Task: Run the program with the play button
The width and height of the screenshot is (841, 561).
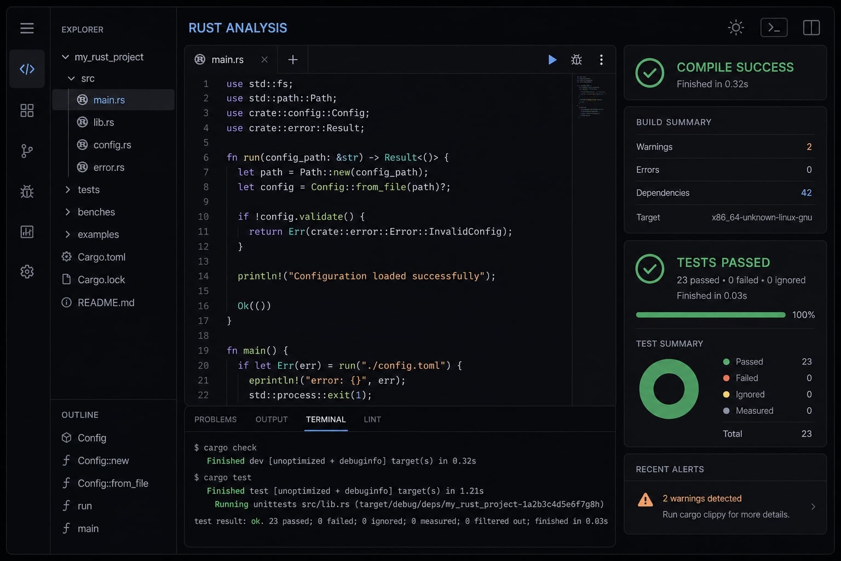Action: tap(552, 60)
